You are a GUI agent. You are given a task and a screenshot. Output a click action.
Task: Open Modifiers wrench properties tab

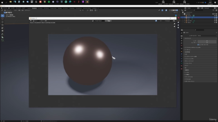pyautogui.click(x=182, y=54)
